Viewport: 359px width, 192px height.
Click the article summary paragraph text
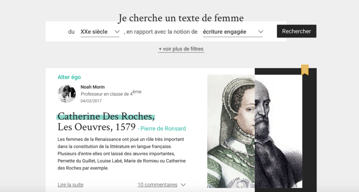(122, 154)
